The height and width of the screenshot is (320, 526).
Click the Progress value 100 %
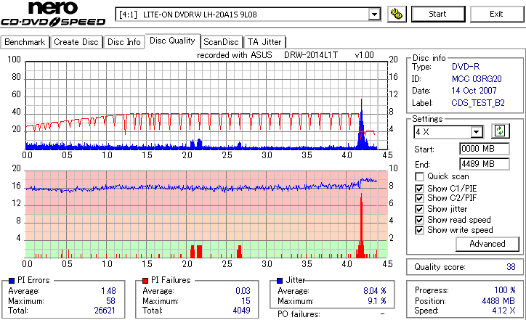click(505, 290)
